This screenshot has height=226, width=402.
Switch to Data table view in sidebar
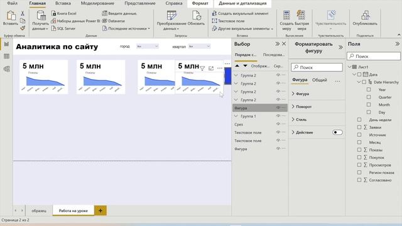pos(6,56)
